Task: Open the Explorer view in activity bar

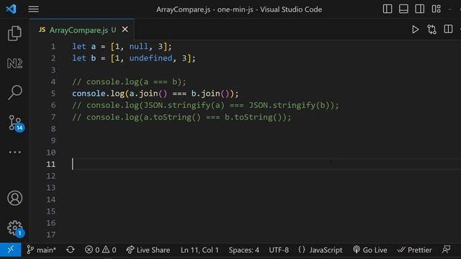Action: point(14,33)
